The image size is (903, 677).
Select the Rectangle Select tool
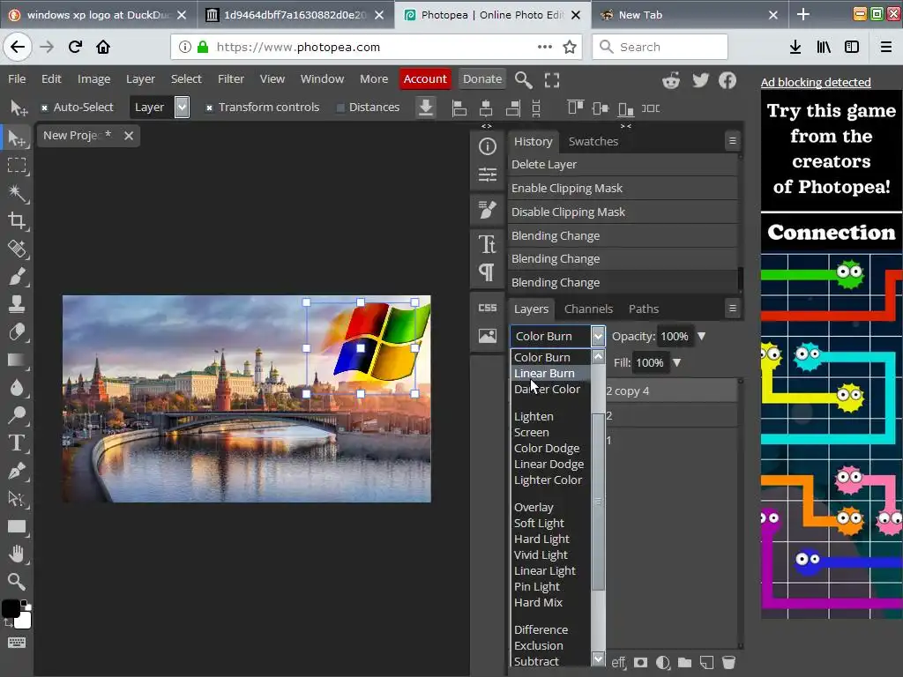coord(17,166)
